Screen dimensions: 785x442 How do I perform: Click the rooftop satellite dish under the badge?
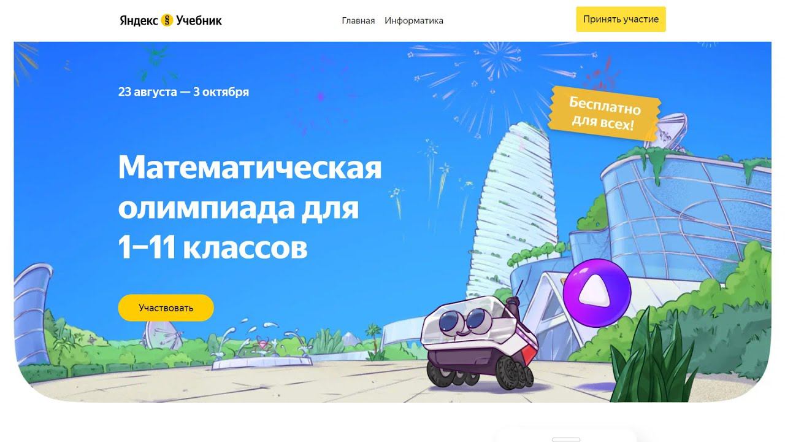[x=670, y=131]
